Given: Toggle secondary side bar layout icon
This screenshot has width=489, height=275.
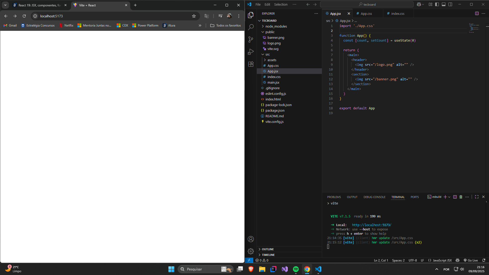Looking at the screenshot, I should 450,4.
